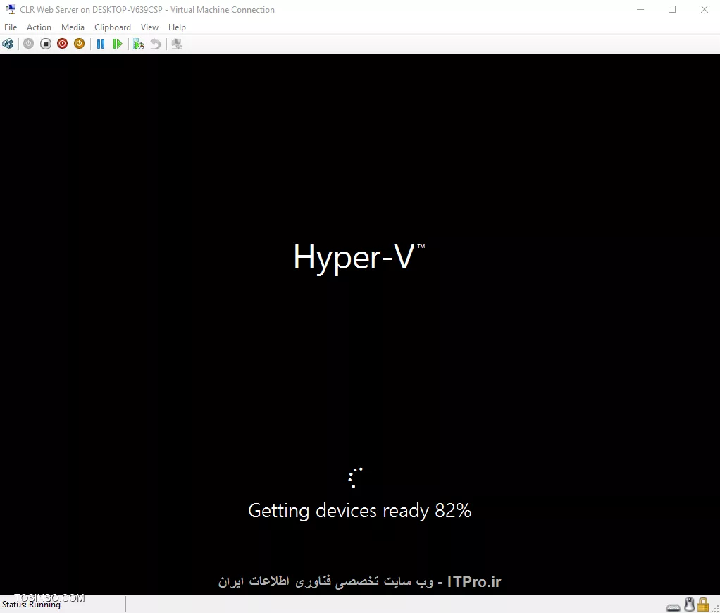Screen dimensions: 720x613
Task: Open the Clipboard menu
Action: (113, 27)
